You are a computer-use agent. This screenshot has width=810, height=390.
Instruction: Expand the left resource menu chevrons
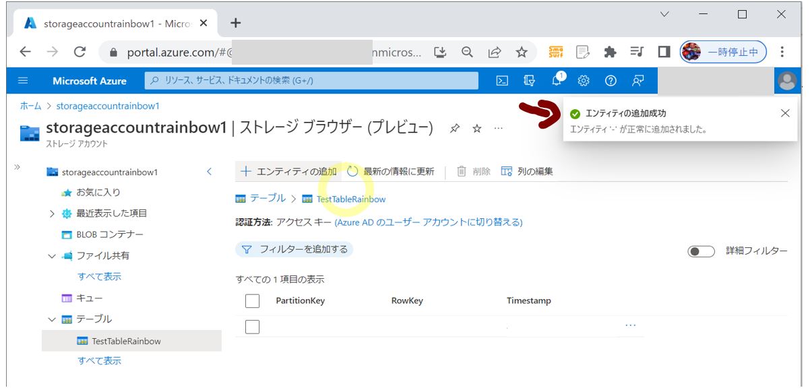pyautogui.click(x=17, y=167)
